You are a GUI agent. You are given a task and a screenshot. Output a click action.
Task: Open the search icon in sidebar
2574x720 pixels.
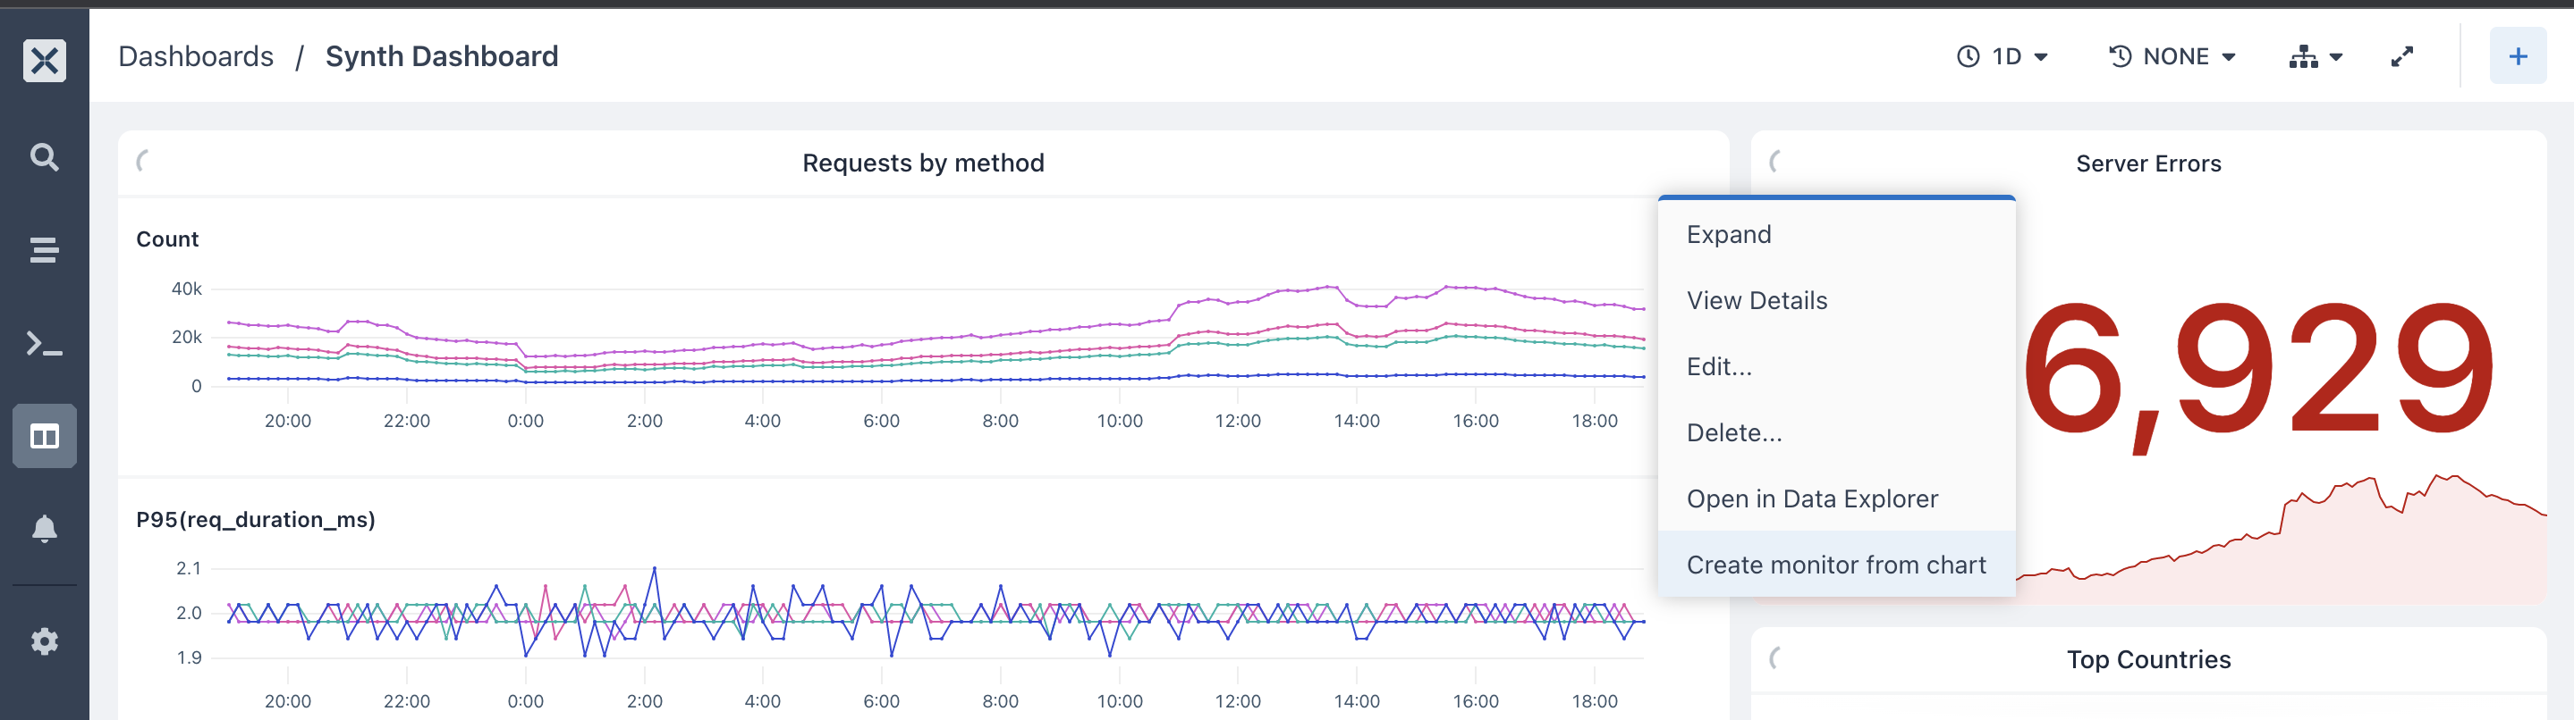[44, 157]
